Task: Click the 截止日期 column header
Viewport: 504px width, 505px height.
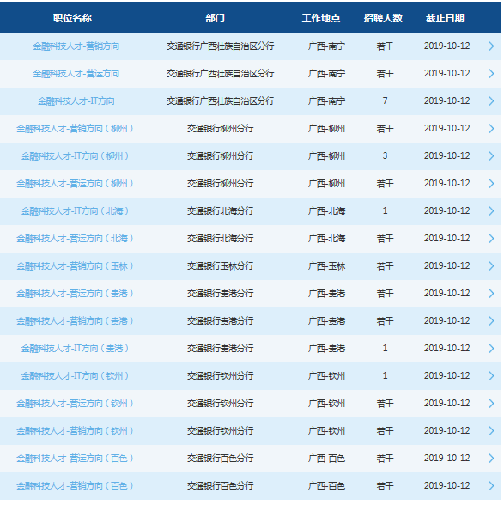Action: tap(445, 18)
